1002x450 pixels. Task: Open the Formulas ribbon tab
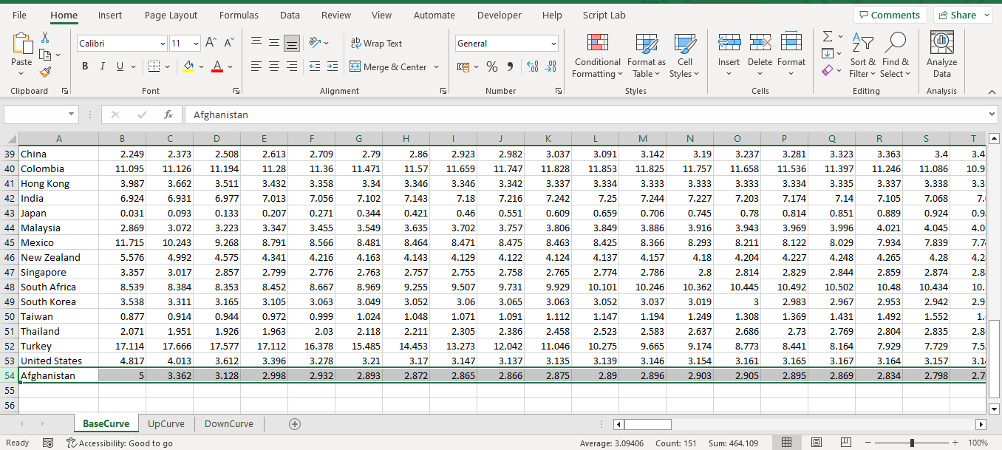point(239,15)
